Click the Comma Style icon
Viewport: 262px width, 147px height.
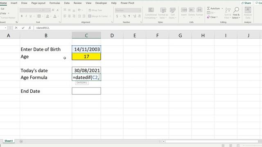[129, 16]
